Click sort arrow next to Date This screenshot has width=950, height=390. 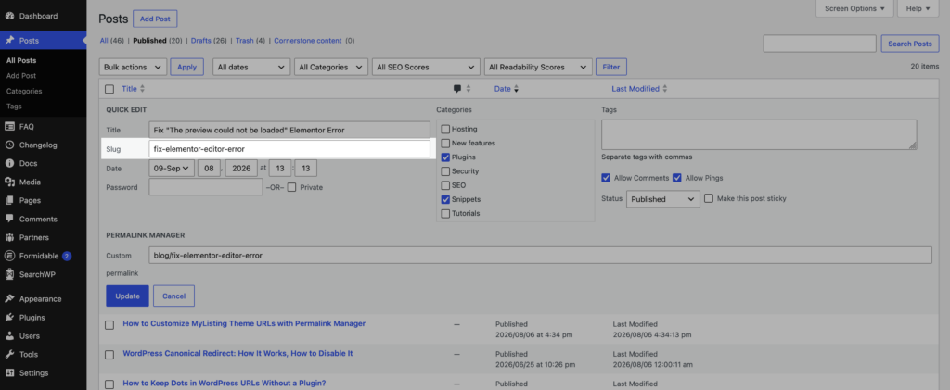point(516,90)
